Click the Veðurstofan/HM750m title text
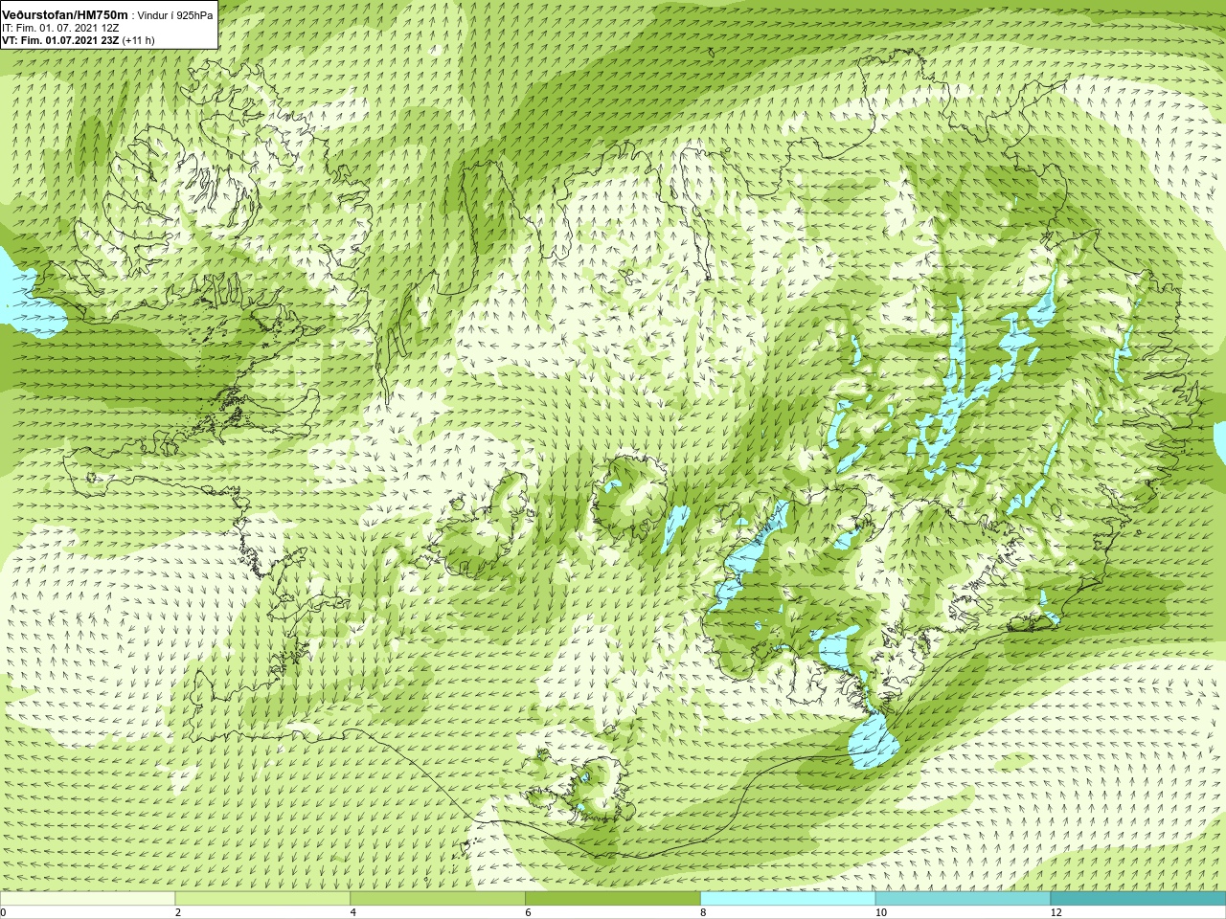The height and width of the screenshot is (919, 1226). [x=64, y=15]
